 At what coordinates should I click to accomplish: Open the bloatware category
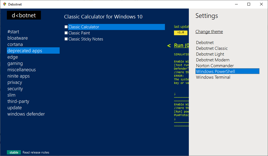[18, 38]
